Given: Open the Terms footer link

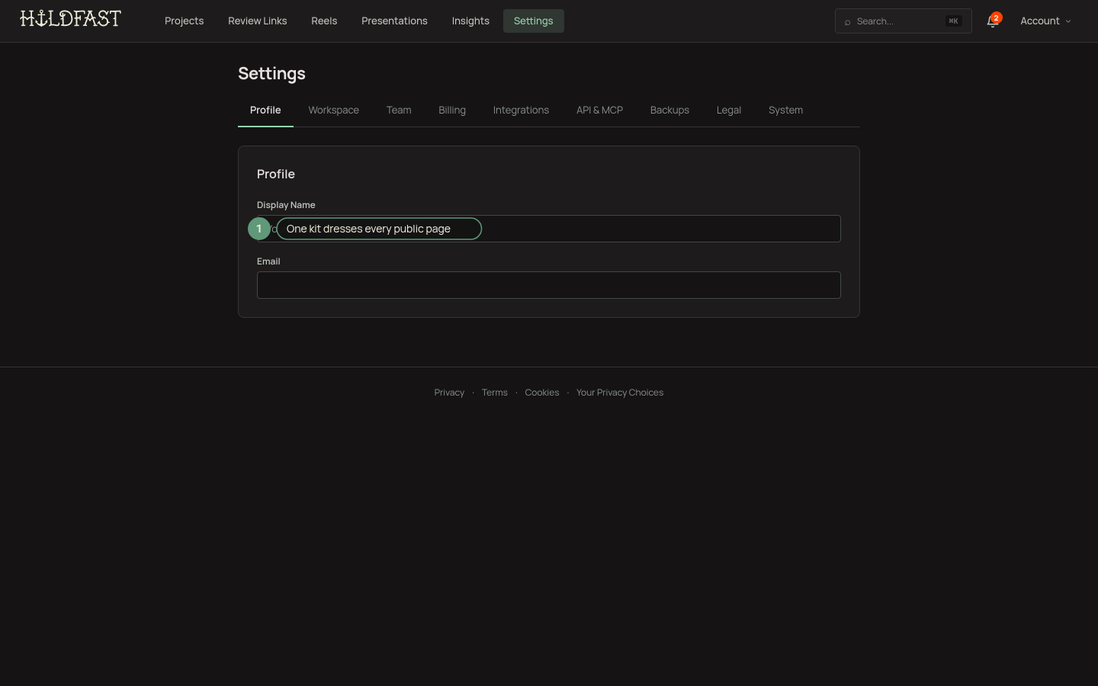Looking at the screenshot, I should point(495,393).
